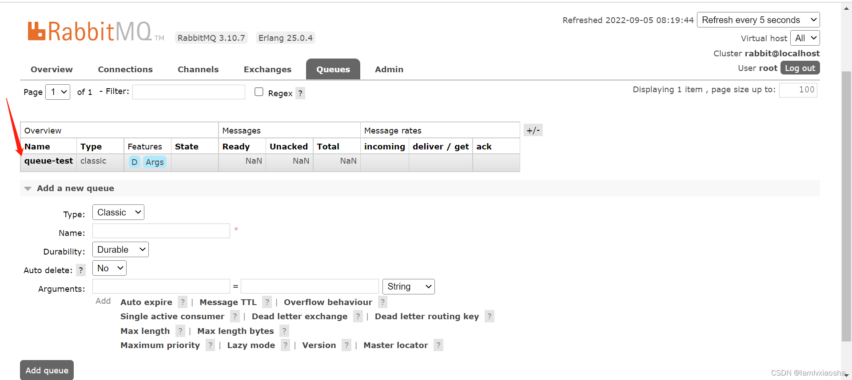The width and height of the screenshot is (852, 380).
Task: Open the refresh interval dropdown
Action: tap(758, 20)
